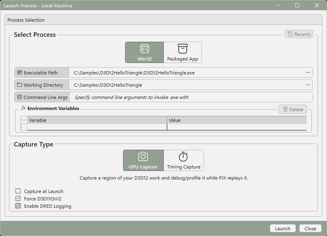Choose Timing Capture type
This screenshot has width=327, height=236.
point(184,160)
